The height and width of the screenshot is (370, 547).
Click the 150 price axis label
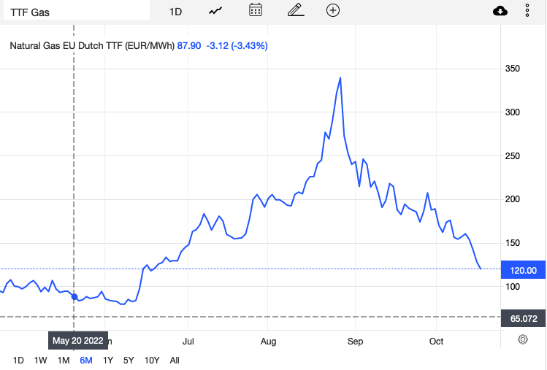click(512, 243)
